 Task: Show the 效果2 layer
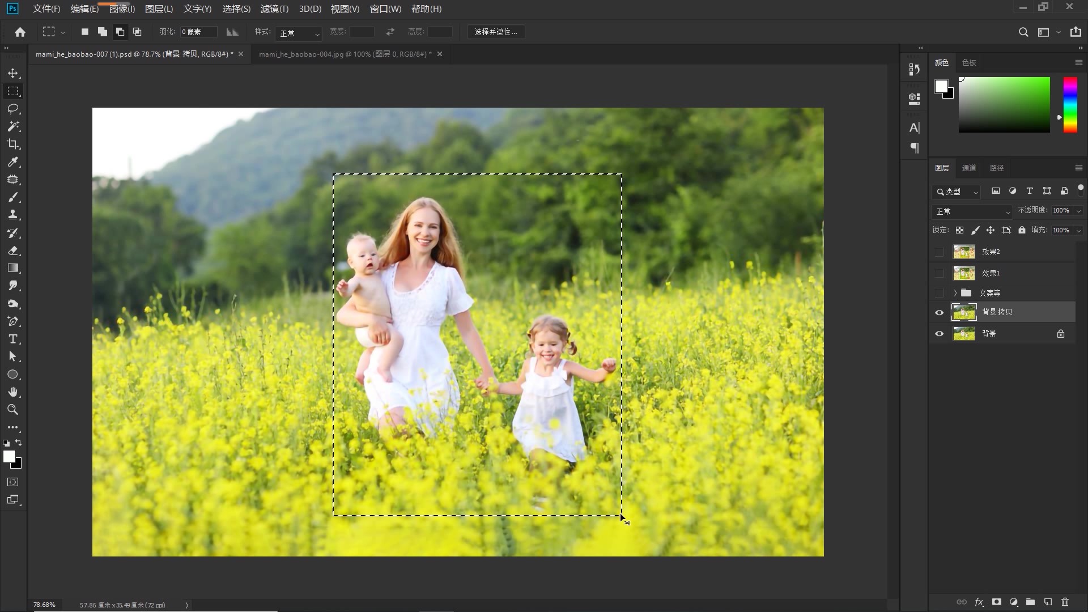pos(939,252)
